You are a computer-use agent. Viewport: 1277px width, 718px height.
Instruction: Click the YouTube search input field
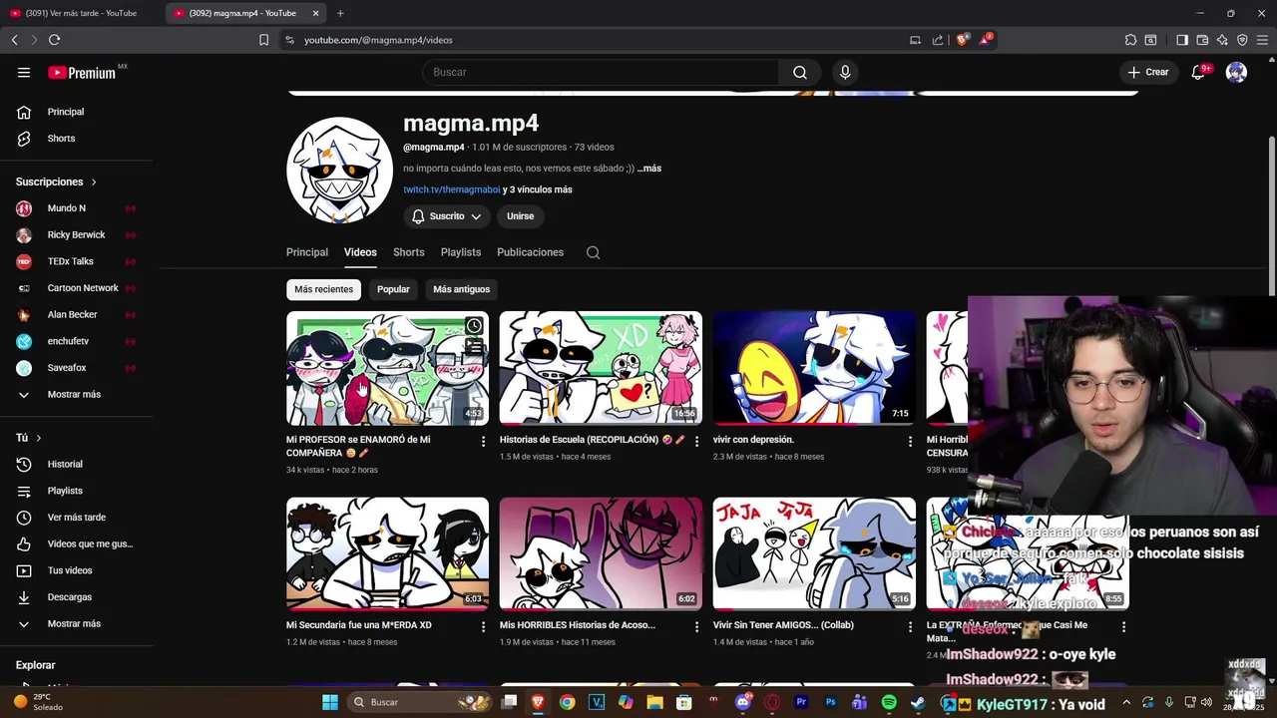click(x=602, y=72)
